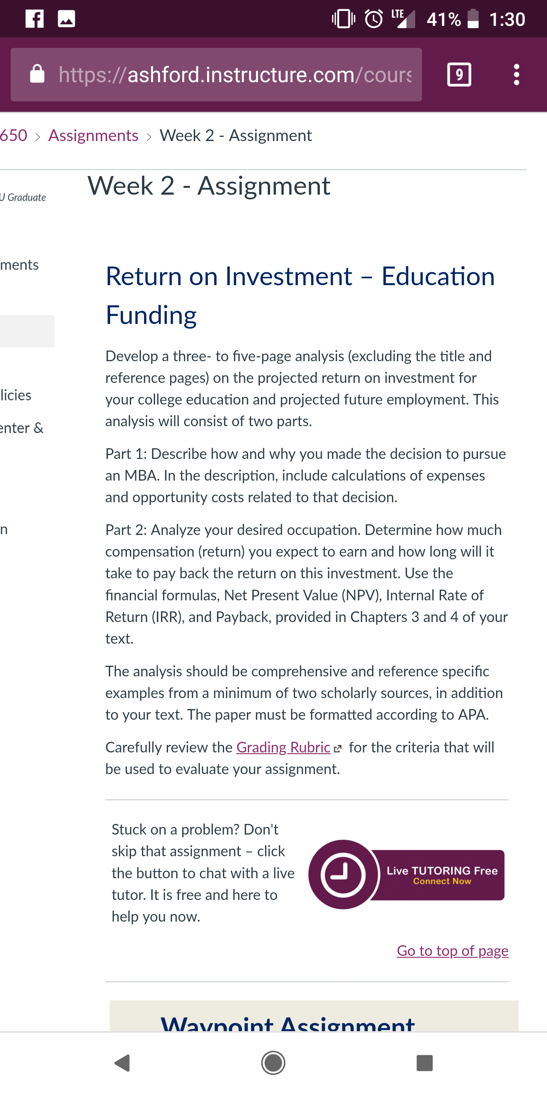Tap the secure padlock icon in address bar
Viewport: 547px width, 1095px height.
[37, 75]
